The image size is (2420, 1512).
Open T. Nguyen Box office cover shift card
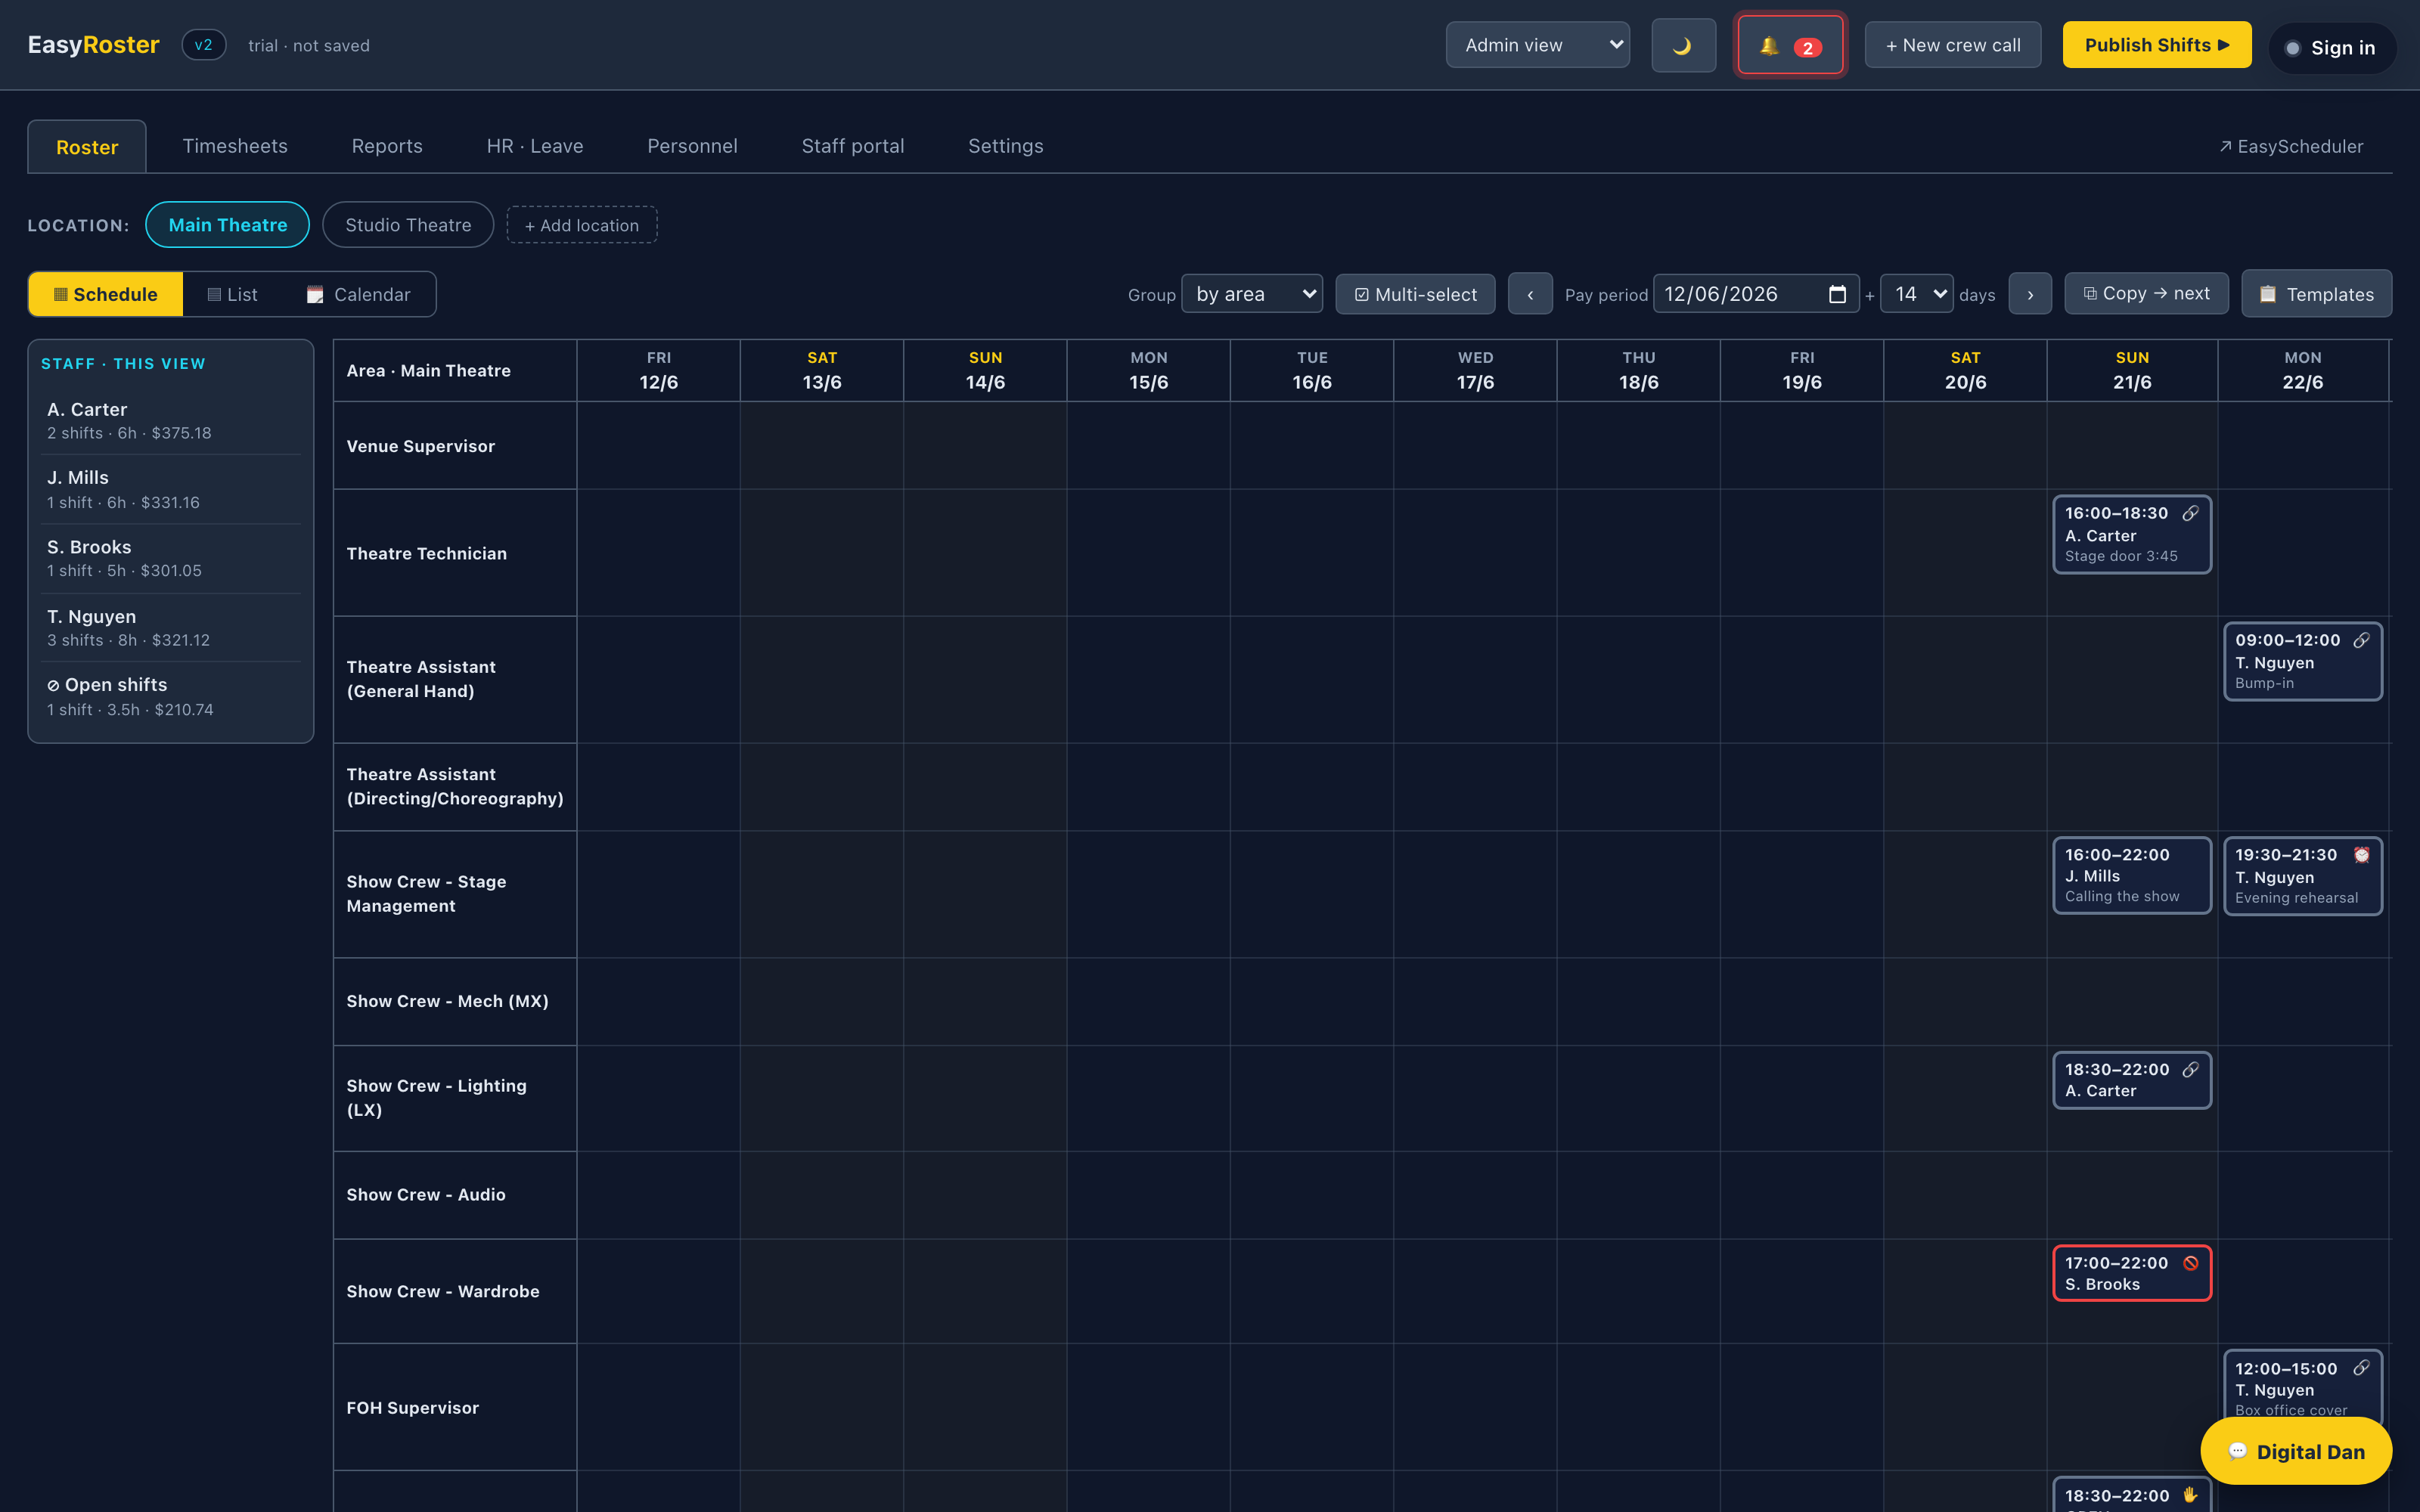[2303, 1388]
